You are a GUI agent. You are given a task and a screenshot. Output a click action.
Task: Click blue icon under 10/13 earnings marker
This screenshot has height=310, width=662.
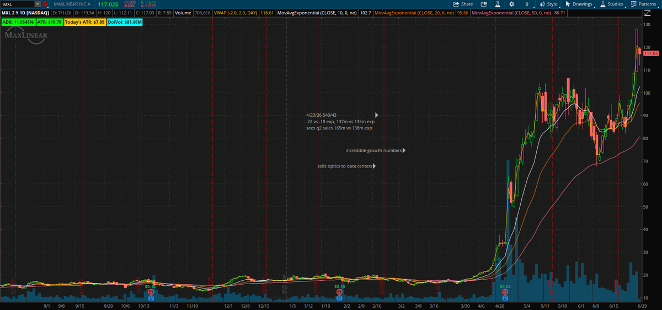(150, 297)
